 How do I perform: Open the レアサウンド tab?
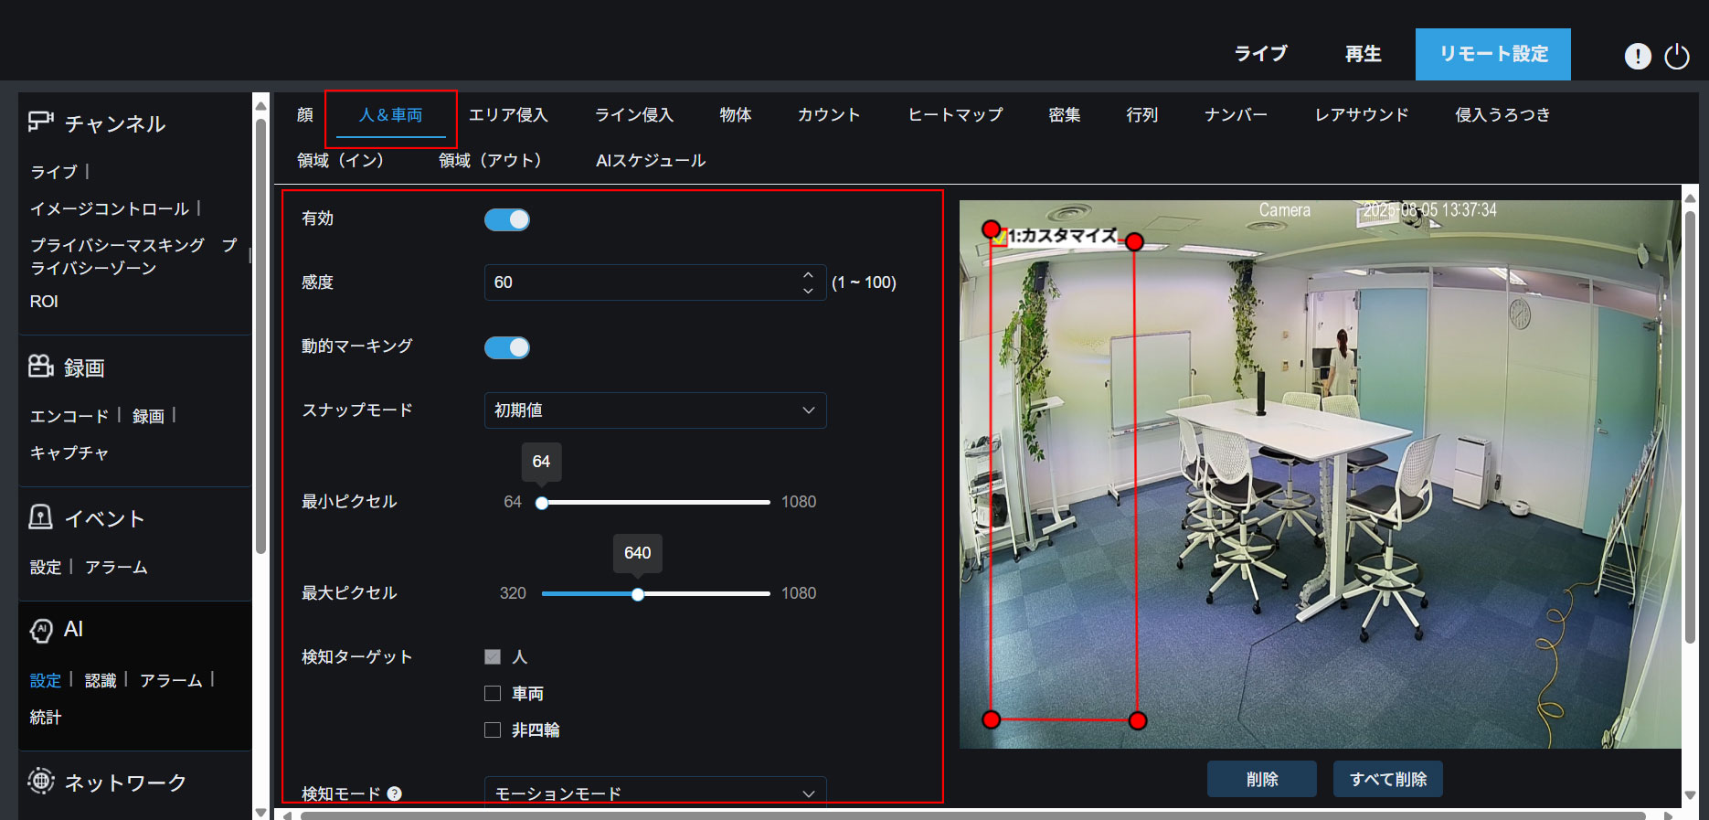(x=1362, y=114)
